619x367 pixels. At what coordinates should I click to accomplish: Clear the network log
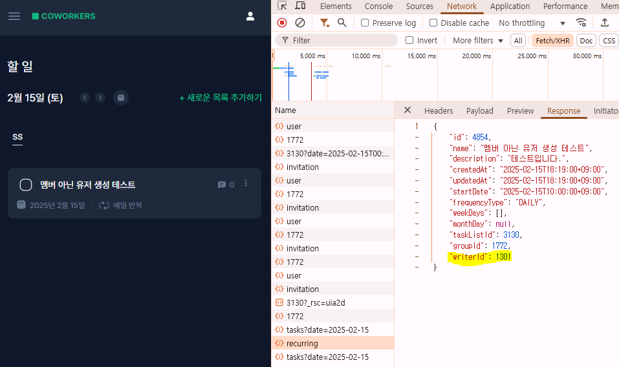tap(300, 23)
